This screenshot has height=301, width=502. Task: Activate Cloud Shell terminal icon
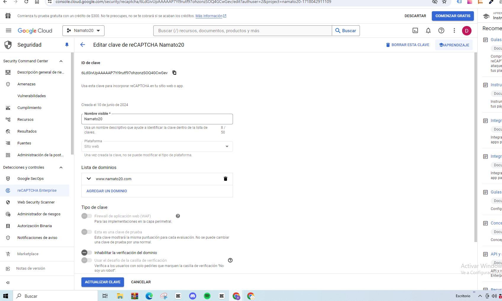(x=415, y=30)
